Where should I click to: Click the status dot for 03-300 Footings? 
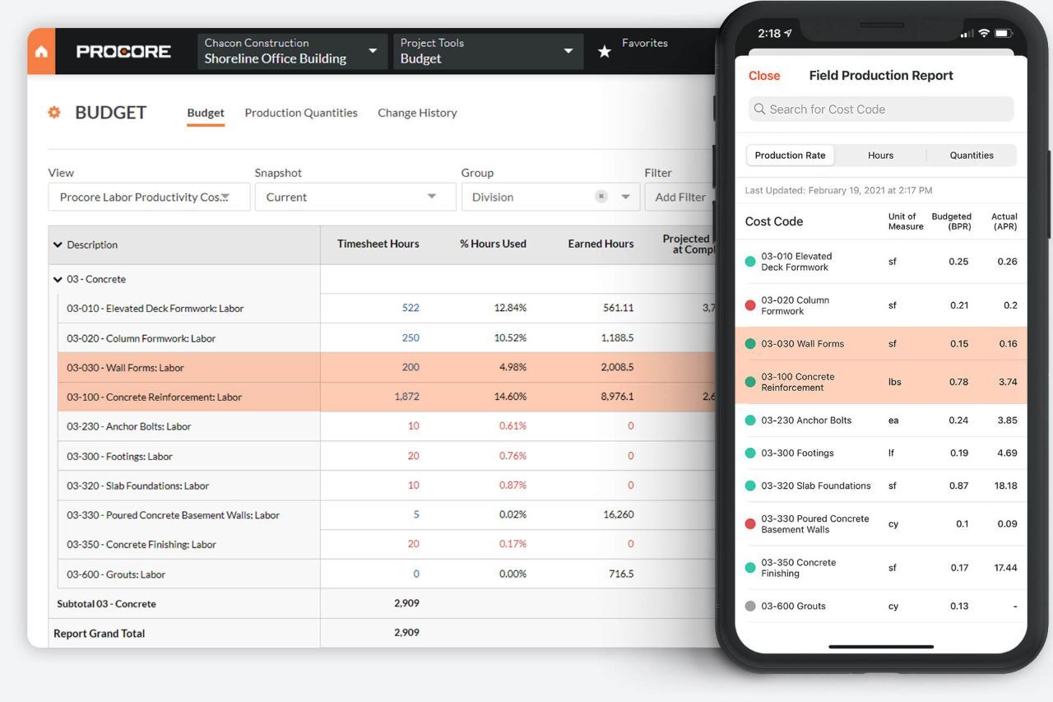pyautogui.click(x=750, y=453)
